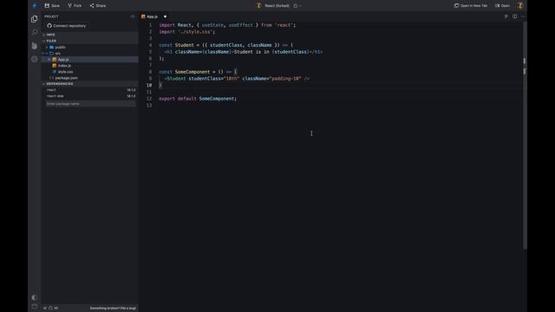This screenshot has height=312, width=555.
Task: Click the checkmark status icon in the status bar
Action: point(45,309)
